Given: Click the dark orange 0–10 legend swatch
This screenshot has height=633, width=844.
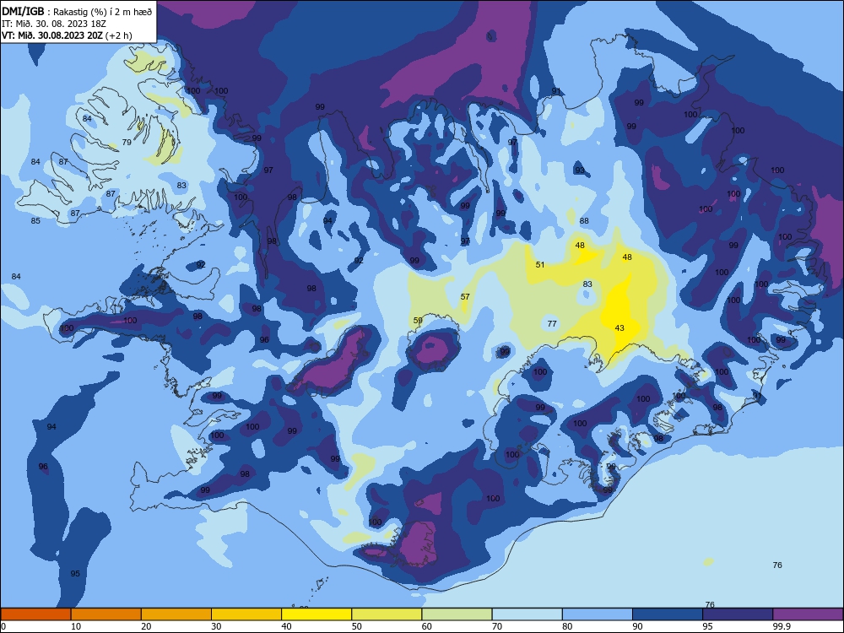Looking at the screenshot, I should [35, 614].
